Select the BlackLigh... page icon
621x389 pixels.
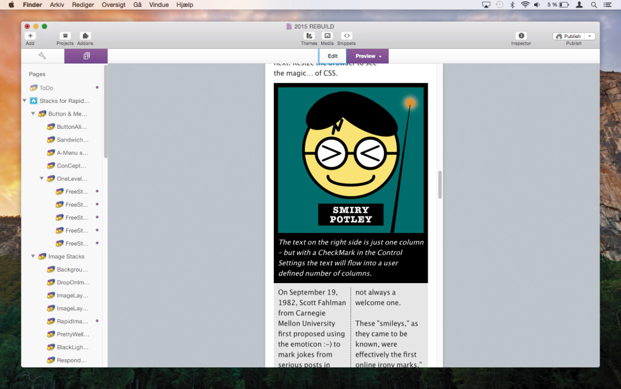(51, 347)
